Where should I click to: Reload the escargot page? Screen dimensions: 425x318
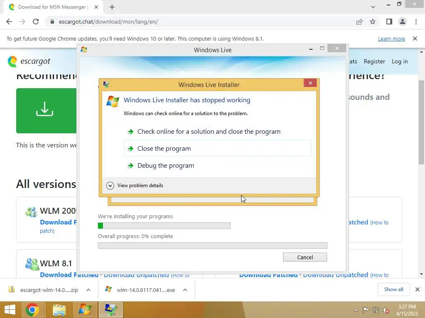[x=36, y=22]
